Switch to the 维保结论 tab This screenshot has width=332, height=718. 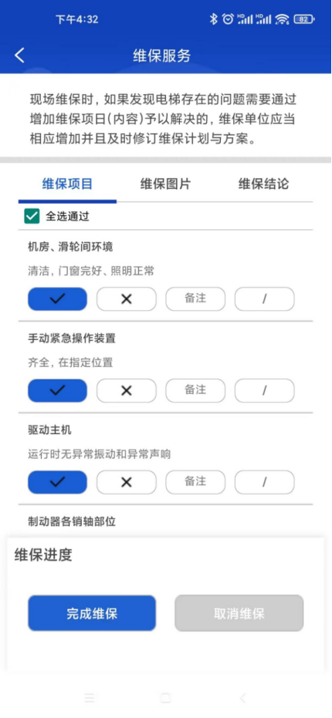pyautogui.click(x=264, y=184)
